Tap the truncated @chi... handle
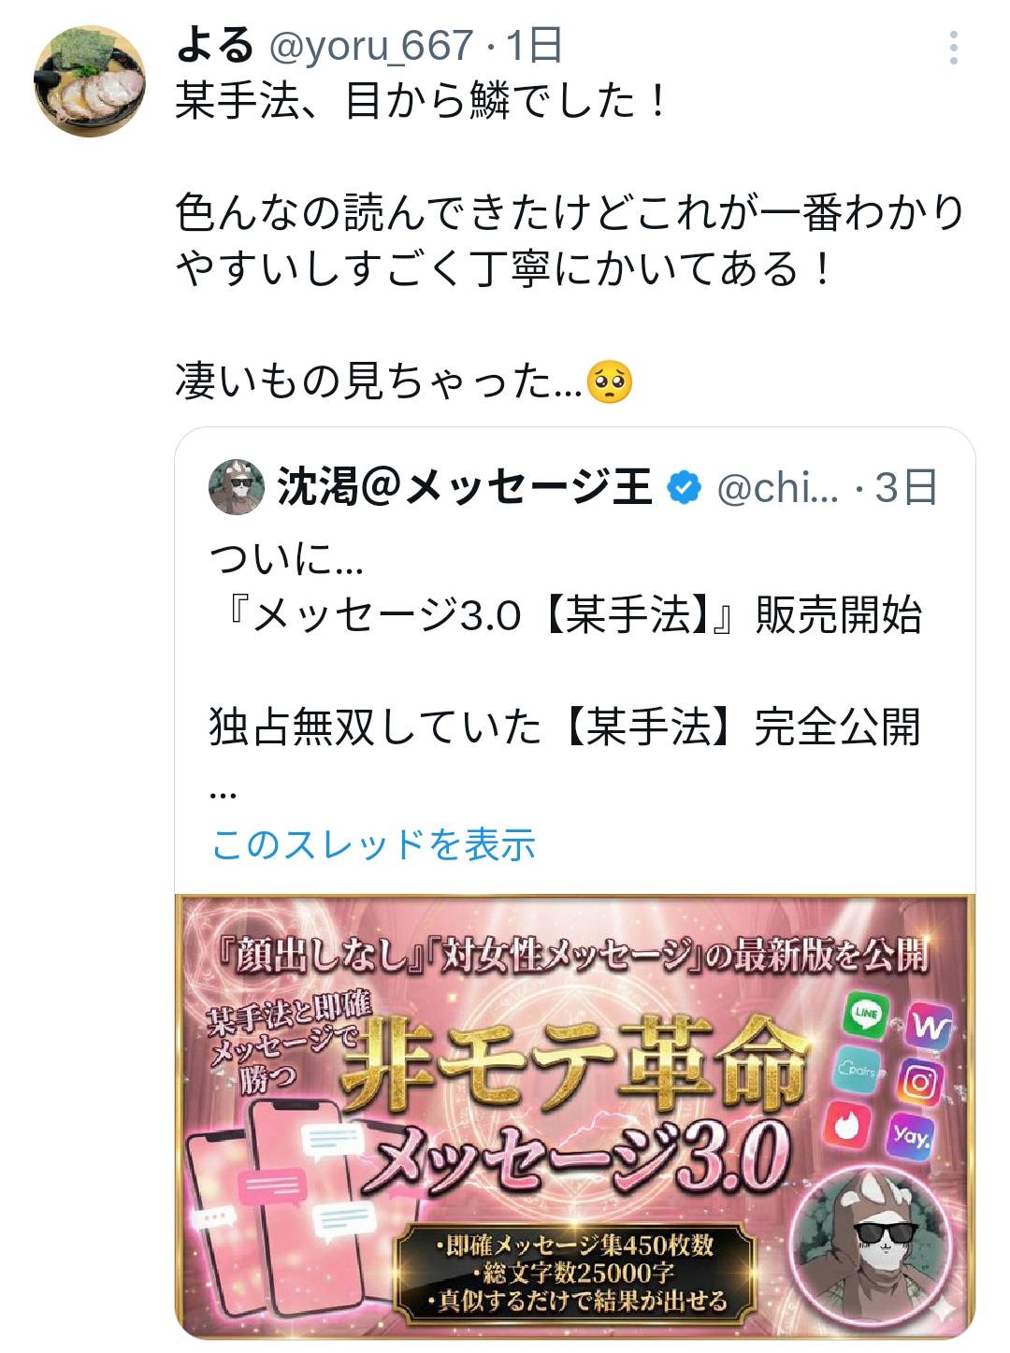Image resolution: width=1010 pixels, height=1353 pixels. tap(777, 488)
